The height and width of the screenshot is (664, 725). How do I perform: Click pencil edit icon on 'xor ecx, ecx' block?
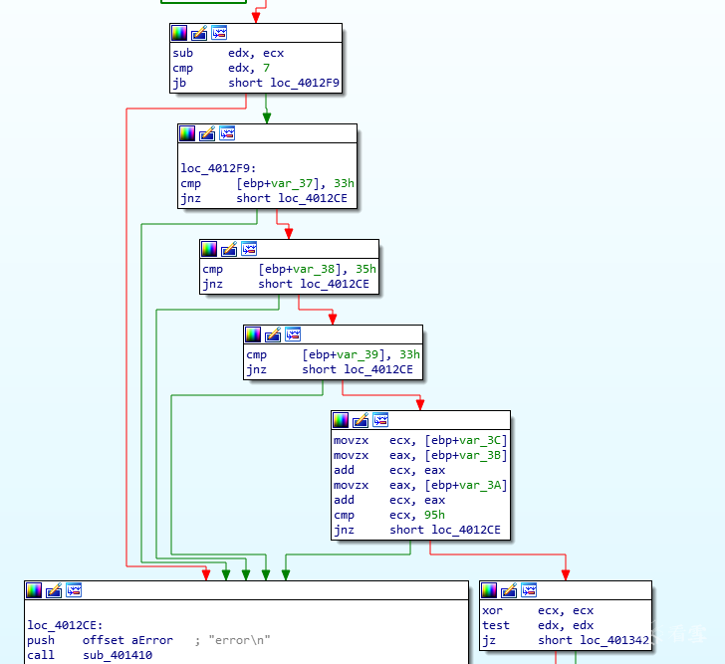[x=509, y=590]
